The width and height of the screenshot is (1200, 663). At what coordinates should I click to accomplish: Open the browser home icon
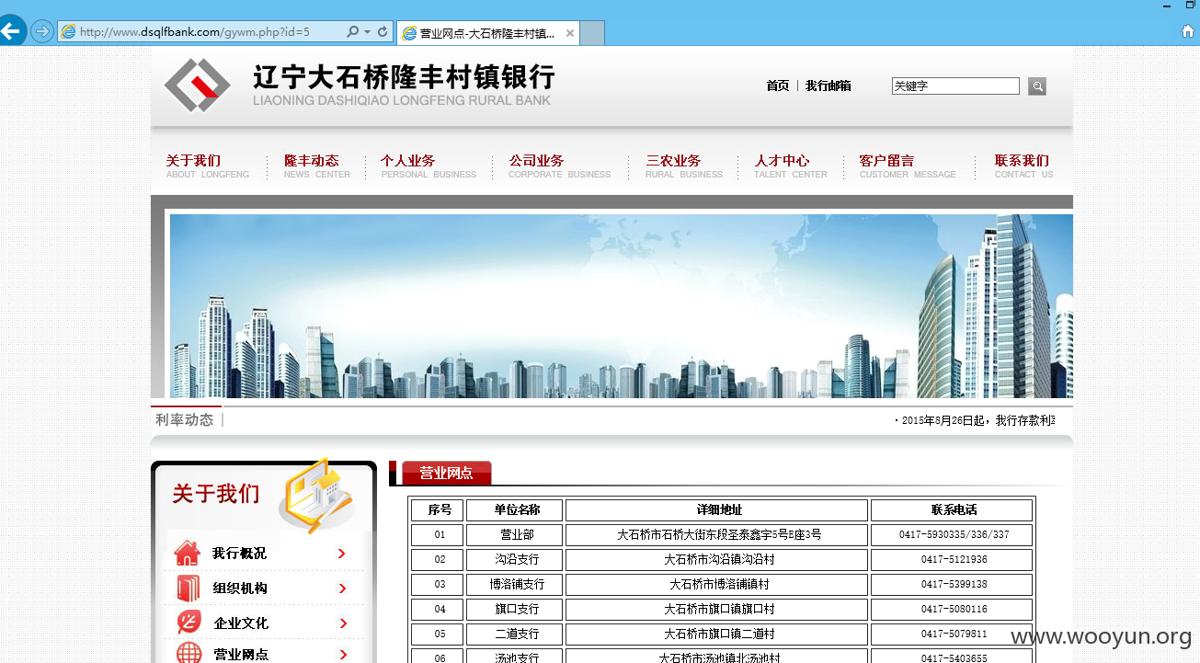[x=1188, y=31]
